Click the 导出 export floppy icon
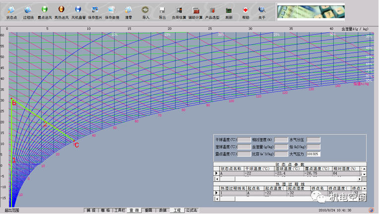Image resolution: width=379 pixels, height=214 pixels. (162, 10)
